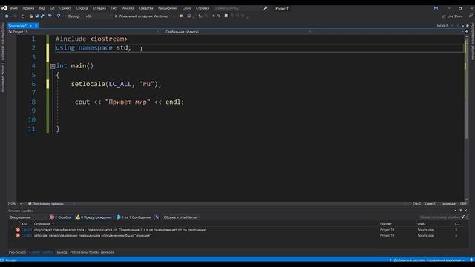Open the Окно menu
Viewport: 475px width, 267px height.
187,8
